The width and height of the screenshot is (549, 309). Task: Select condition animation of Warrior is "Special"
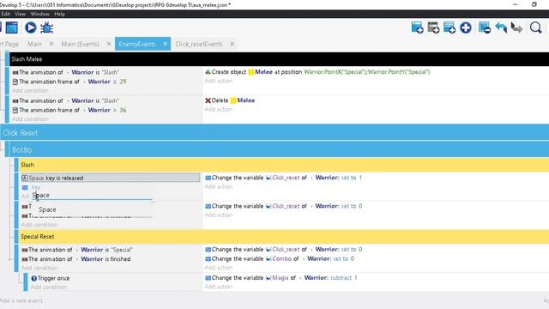coord(77,250)
